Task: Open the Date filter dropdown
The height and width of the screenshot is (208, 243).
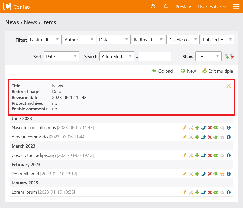Action: pyautogui.click(x=114, y=40)
